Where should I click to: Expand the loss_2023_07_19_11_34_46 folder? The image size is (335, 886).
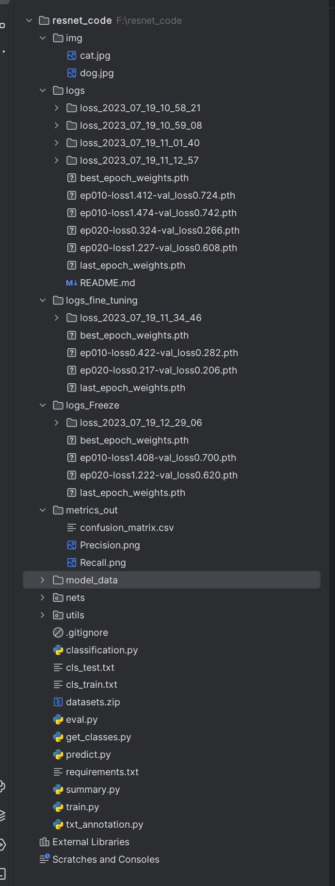pyautogui.click(x=57, y=318)
